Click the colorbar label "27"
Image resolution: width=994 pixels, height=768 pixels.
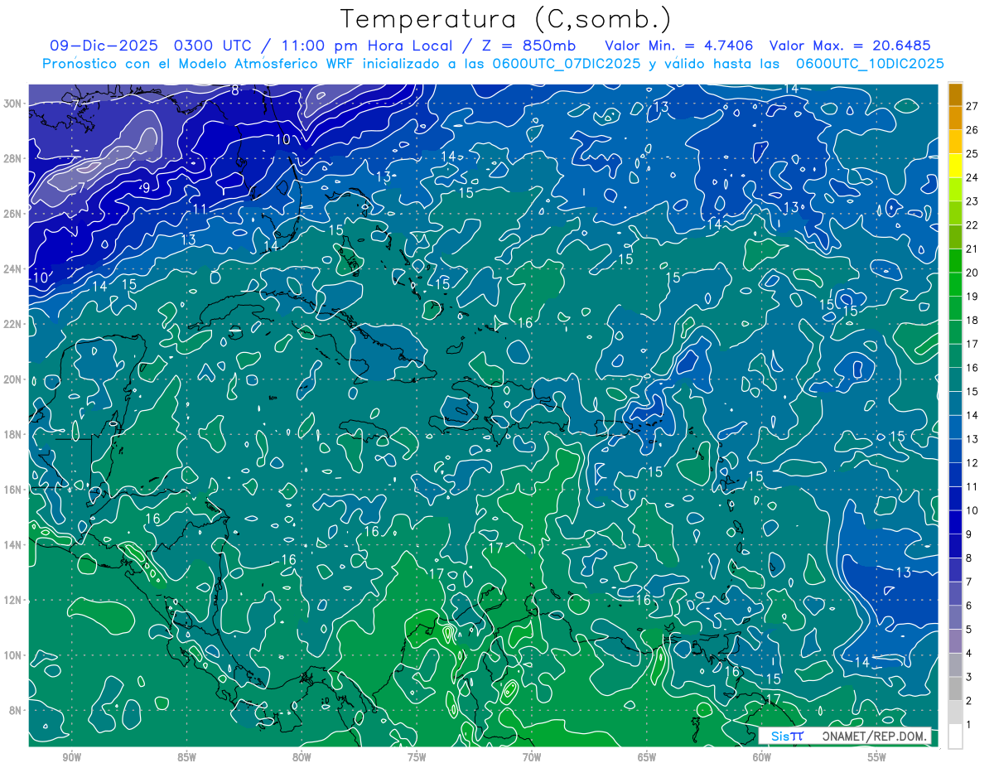point(972,105)
